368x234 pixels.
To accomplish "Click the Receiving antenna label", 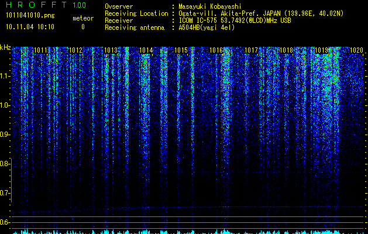I will 135,27.
